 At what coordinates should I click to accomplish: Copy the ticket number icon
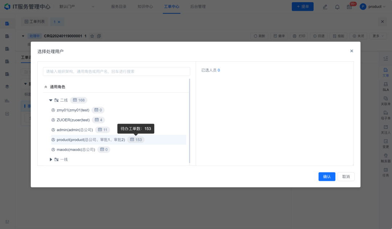[99, 36]
